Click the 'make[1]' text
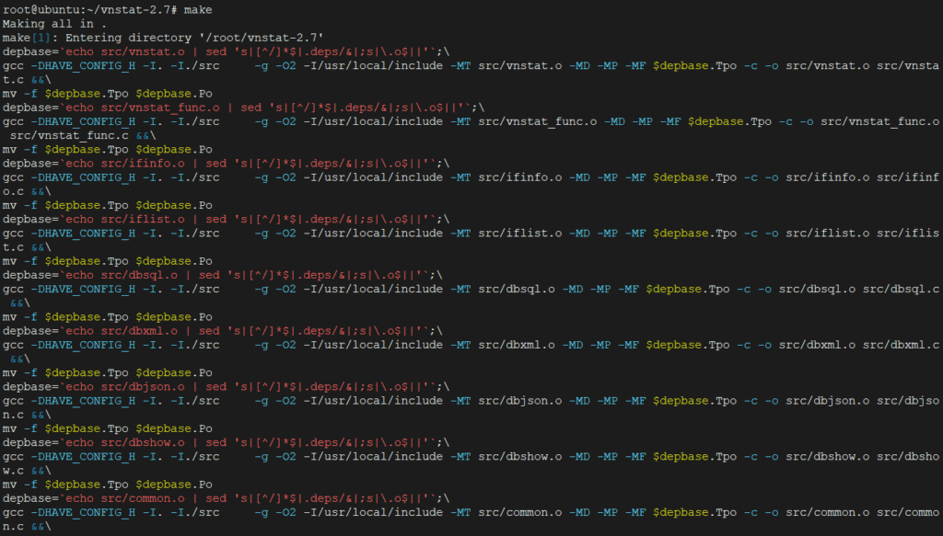The width and height of the screenshot is (943, 536). pos(27,38)
